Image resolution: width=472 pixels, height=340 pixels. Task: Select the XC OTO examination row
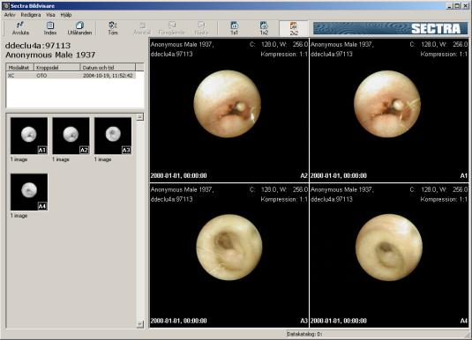click(71, 76)
